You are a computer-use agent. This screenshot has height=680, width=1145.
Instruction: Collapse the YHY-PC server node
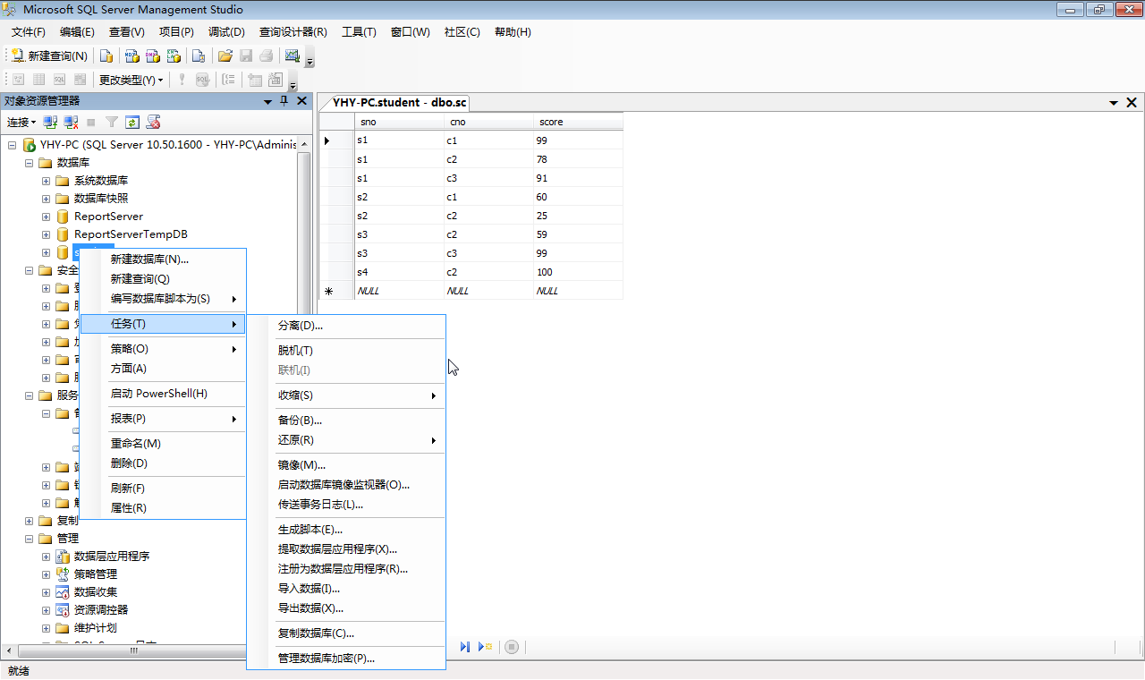pos(12,145)
